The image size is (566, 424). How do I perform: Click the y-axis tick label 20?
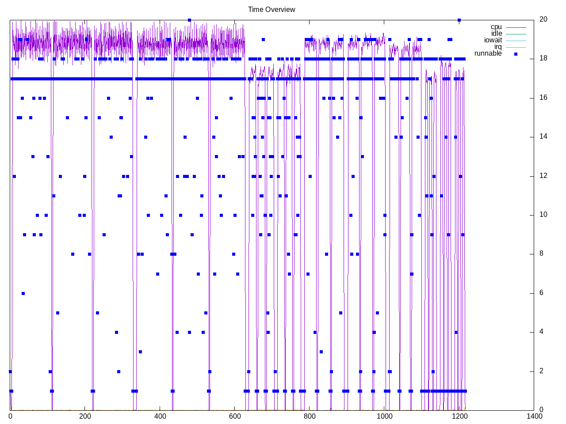point(543,19)
